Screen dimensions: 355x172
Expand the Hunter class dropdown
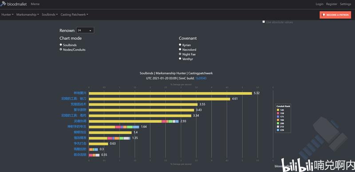click(8, 15)
